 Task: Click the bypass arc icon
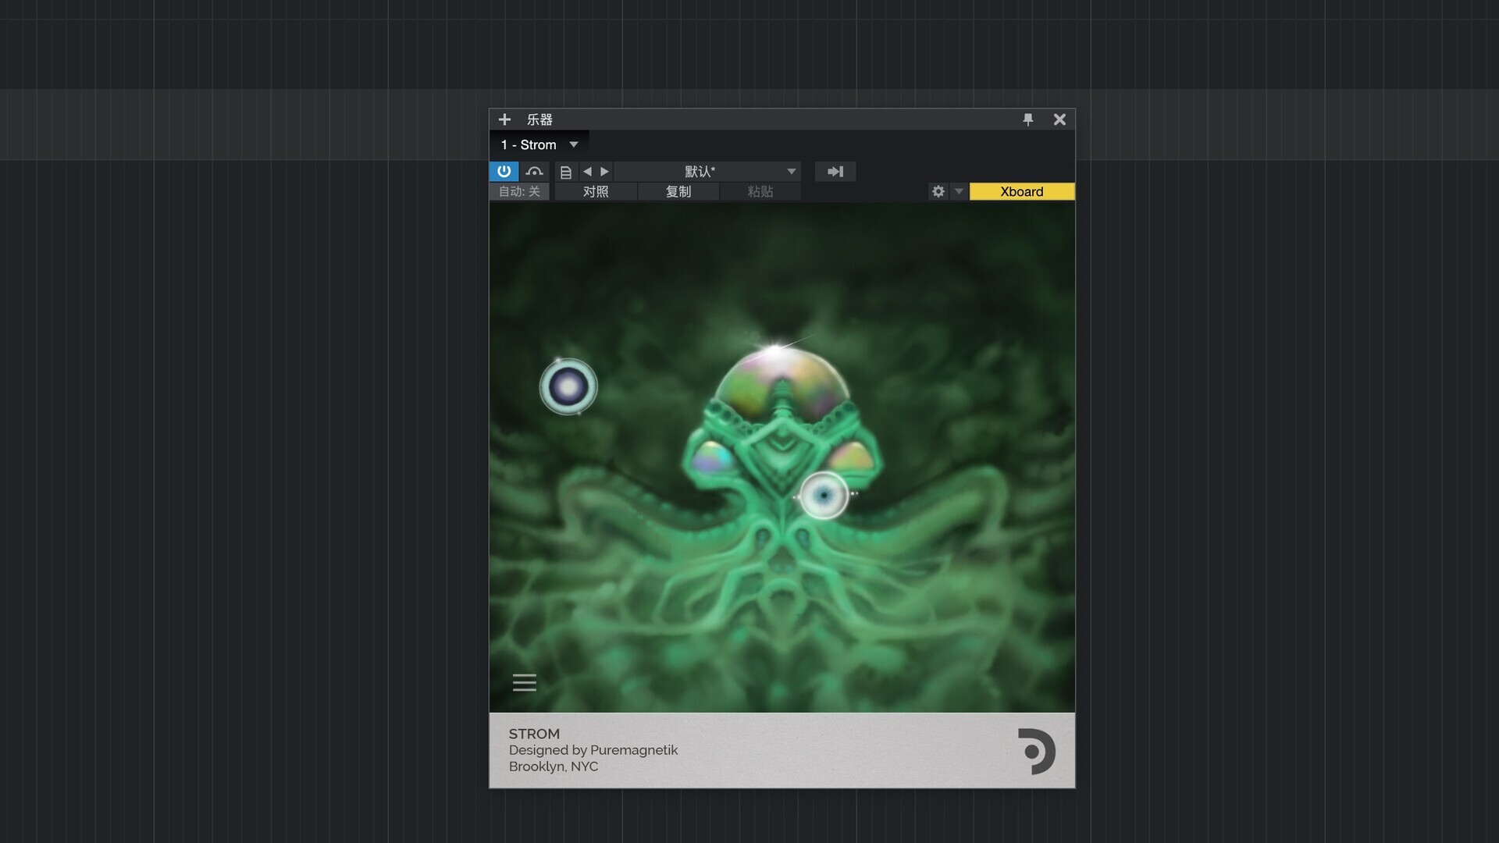(x=534, y=171)
